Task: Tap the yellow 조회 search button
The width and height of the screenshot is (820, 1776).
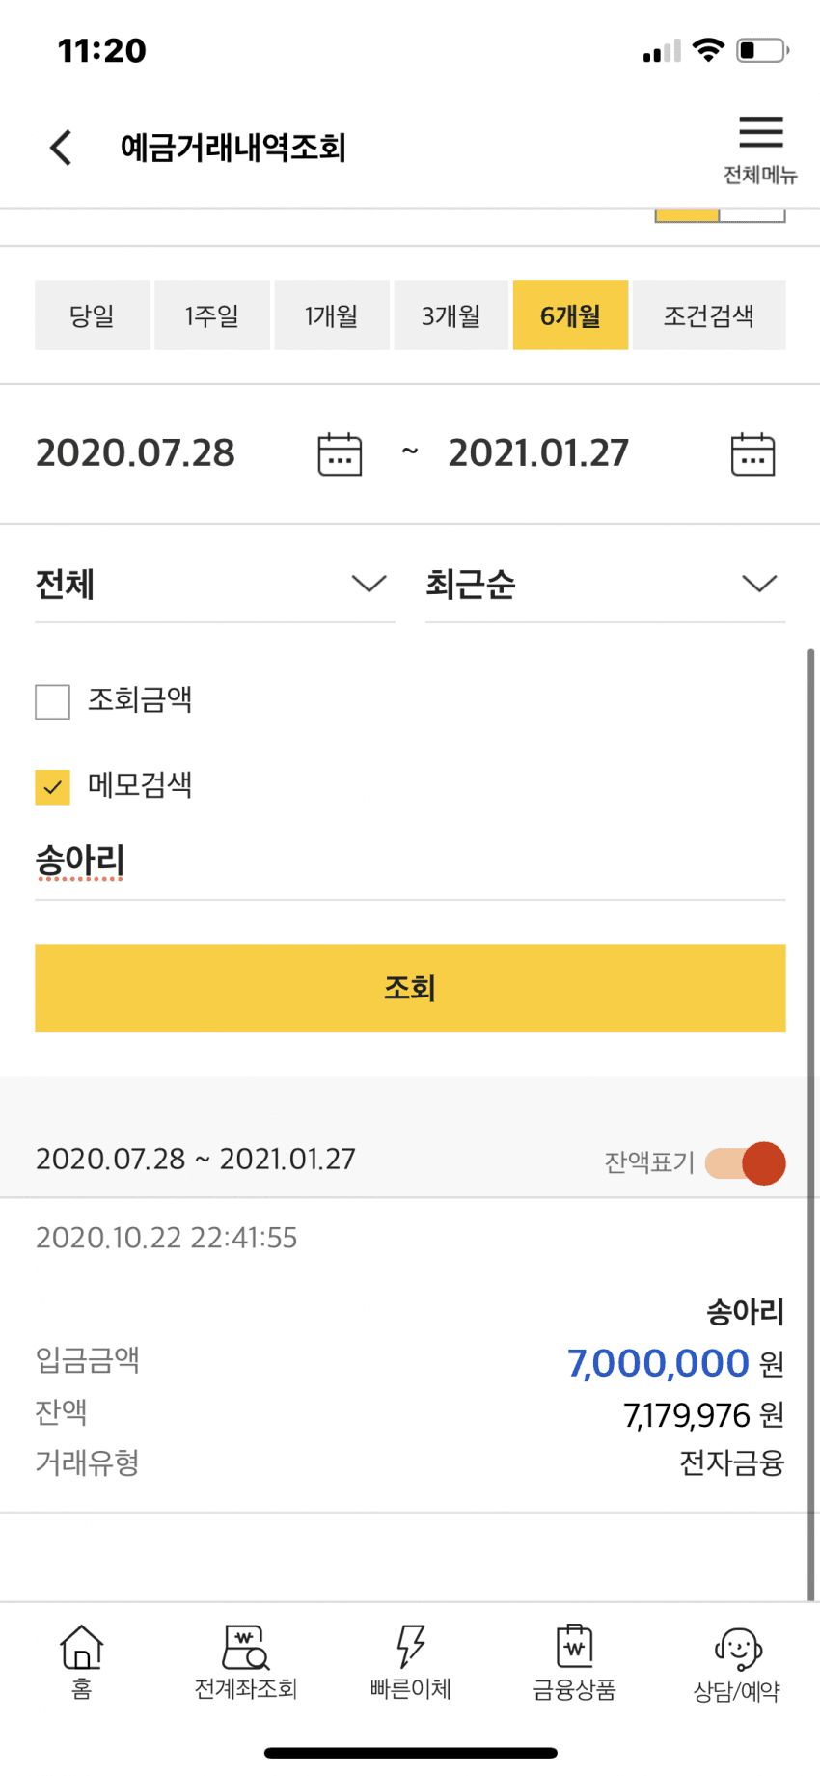Action: click(410, 989)
